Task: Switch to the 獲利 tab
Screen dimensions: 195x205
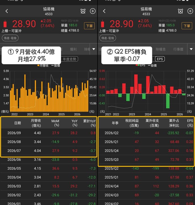Action: pyautogui.click(x=73, y=49)
